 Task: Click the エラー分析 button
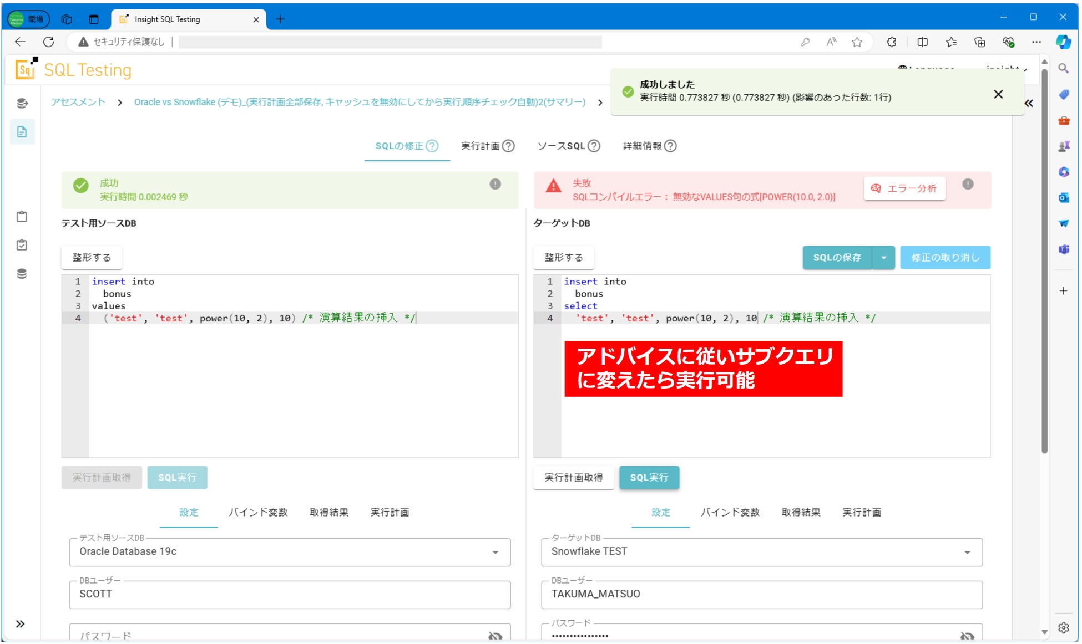(904, 188)
